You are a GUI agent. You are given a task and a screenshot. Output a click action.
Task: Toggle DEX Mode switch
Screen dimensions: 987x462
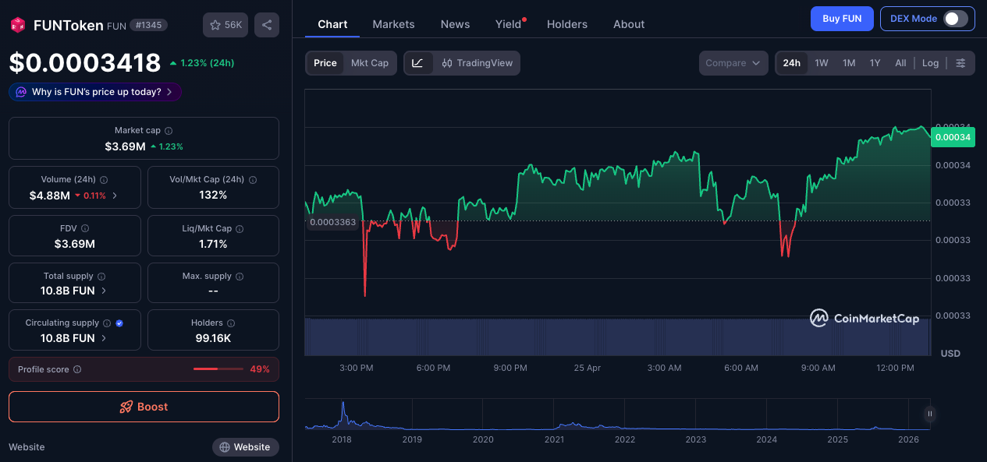(x=955, y=19)
